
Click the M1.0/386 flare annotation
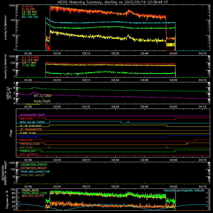point(43,96)
